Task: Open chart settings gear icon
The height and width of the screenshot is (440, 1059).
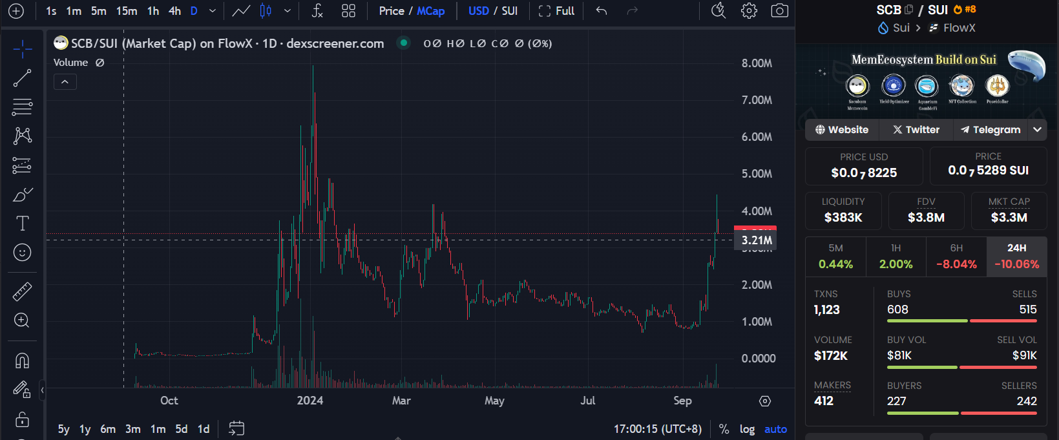Action: [749, 11]
